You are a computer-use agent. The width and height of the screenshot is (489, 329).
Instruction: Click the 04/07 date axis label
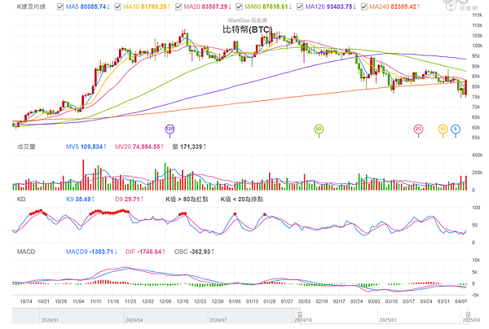click(461, 301)
